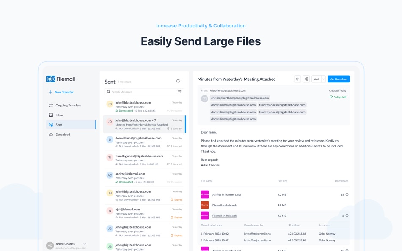Screen dimensions: 402x251
Task: Go to the Inbox folder
Action: [60, 115]
